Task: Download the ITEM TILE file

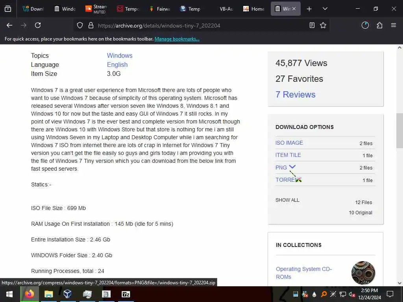Action: tap(288, 155)
